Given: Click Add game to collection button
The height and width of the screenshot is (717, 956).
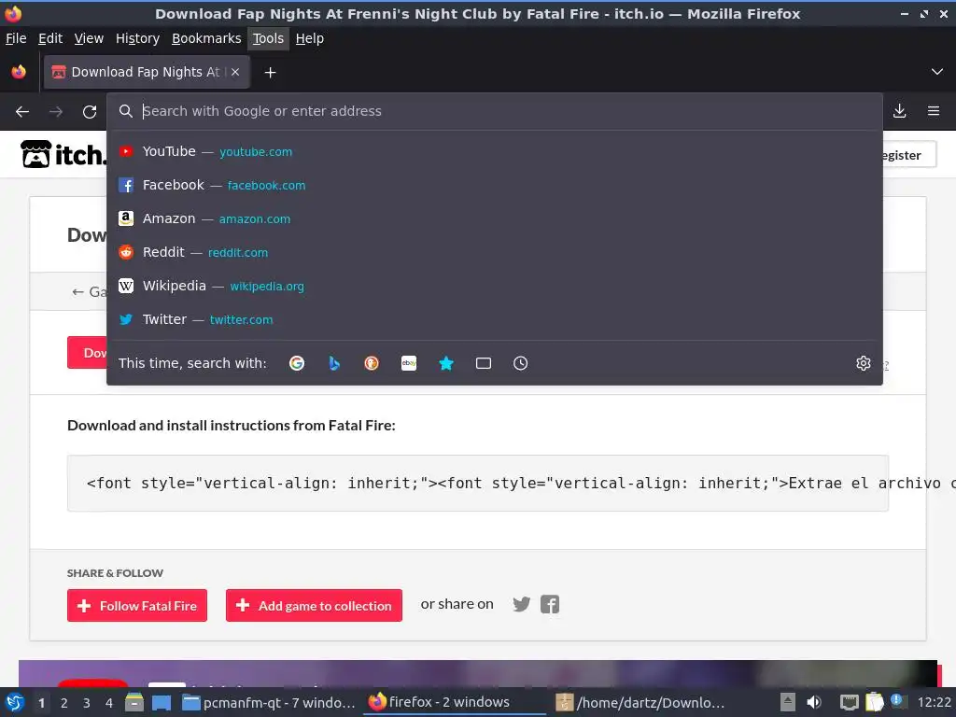Looking at the screenshot, I should coord(314,605).
